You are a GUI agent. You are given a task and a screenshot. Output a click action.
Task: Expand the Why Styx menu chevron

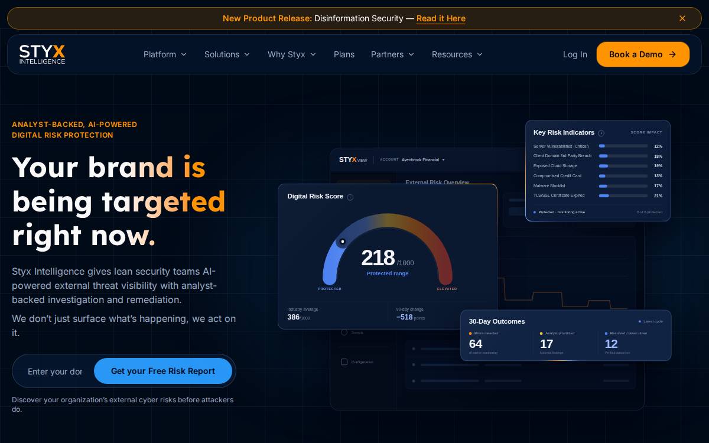[313, 54]
